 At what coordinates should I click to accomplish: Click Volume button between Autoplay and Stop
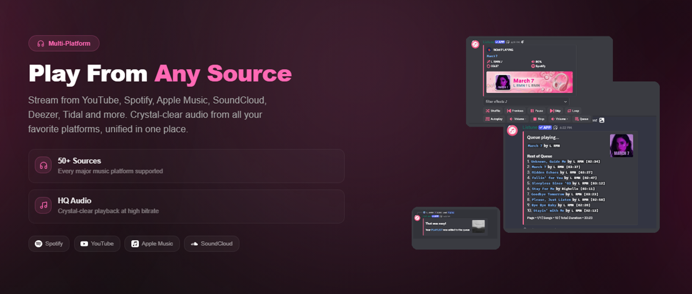[518, 119]
